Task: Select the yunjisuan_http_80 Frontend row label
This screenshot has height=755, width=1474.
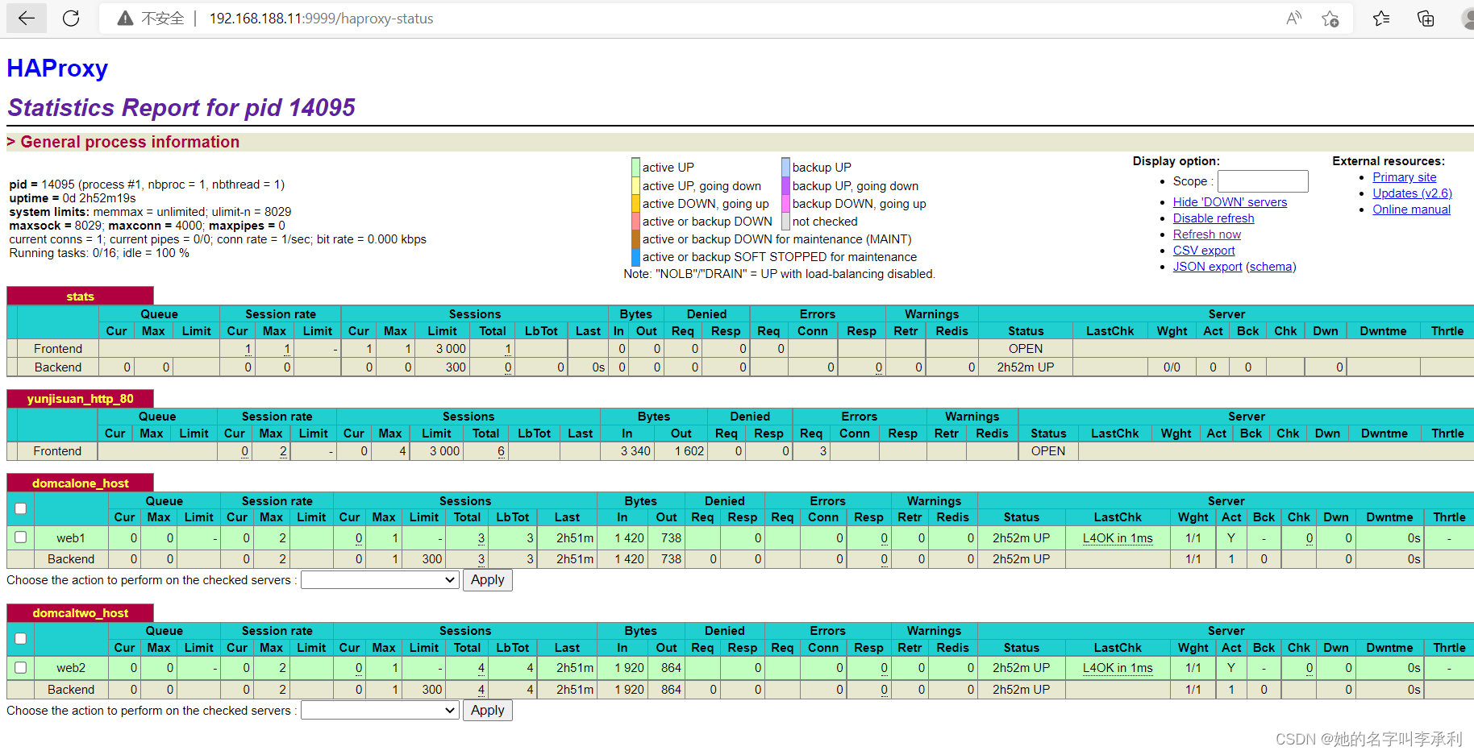Action: [57, 451]
